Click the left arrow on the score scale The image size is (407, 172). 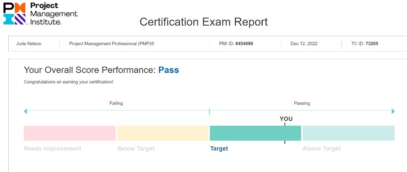point(26,111)
